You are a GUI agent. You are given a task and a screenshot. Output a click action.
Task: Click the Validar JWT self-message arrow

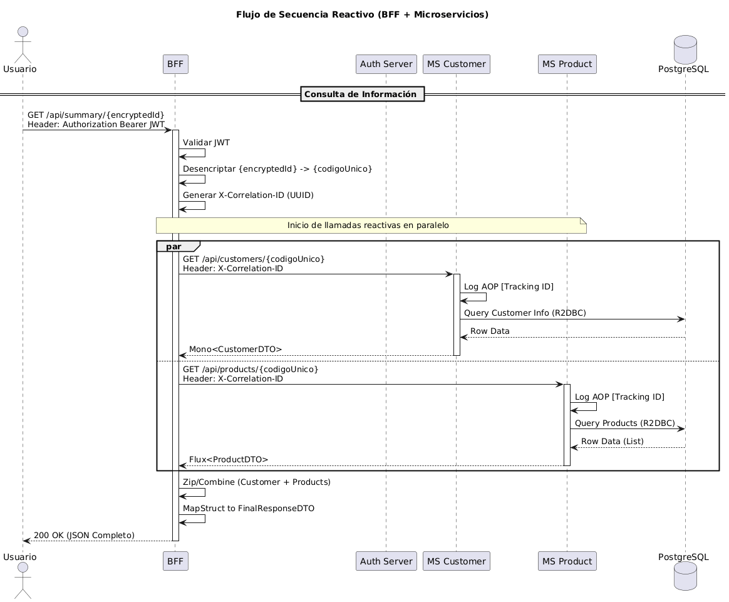[192, 153]
